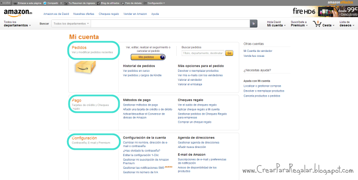Open Configuración dropdown in affiliate bar
Image resolution: width=358 pixels, height=180 pixels.
point(155,3)
